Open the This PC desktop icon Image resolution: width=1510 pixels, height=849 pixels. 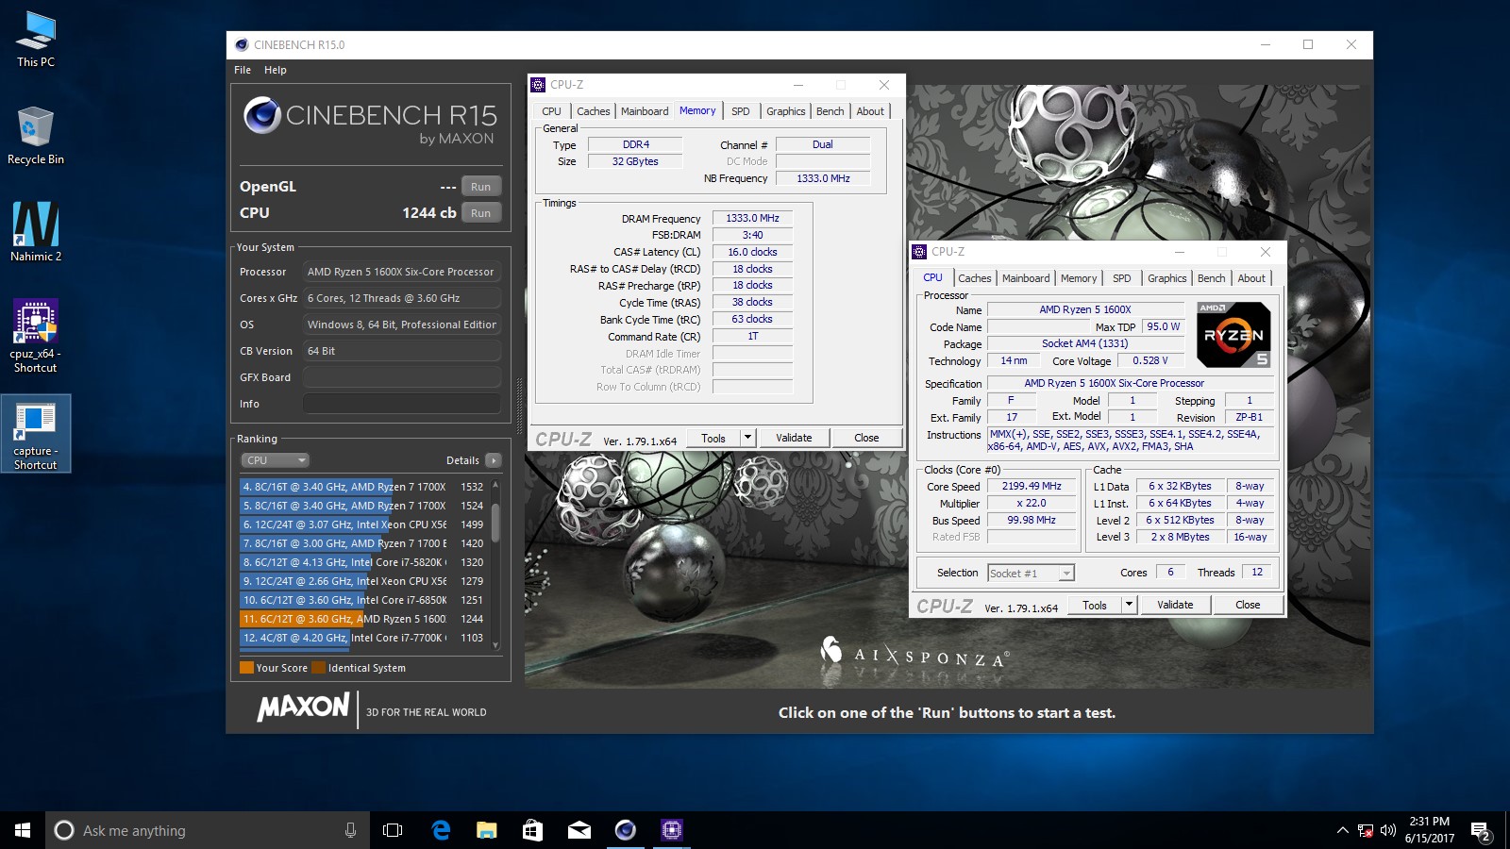(36, 40)
